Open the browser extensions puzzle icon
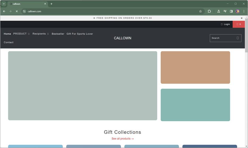The width and height of the screenshot is (248, 148). [209, 11]
